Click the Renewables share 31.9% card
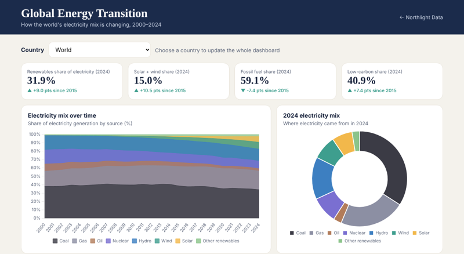Image resolution: width=464 pixels, height=254 pixels. pos(72,81)
